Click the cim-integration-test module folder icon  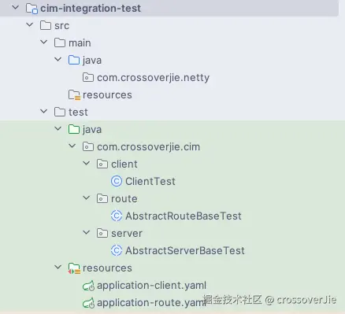coord(32,9)
